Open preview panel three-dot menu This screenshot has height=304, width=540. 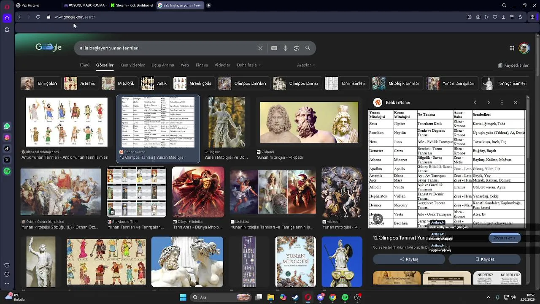coord(502,103)
